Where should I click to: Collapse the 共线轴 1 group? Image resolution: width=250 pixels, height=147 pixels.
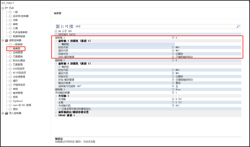click(x=56, y=96)
